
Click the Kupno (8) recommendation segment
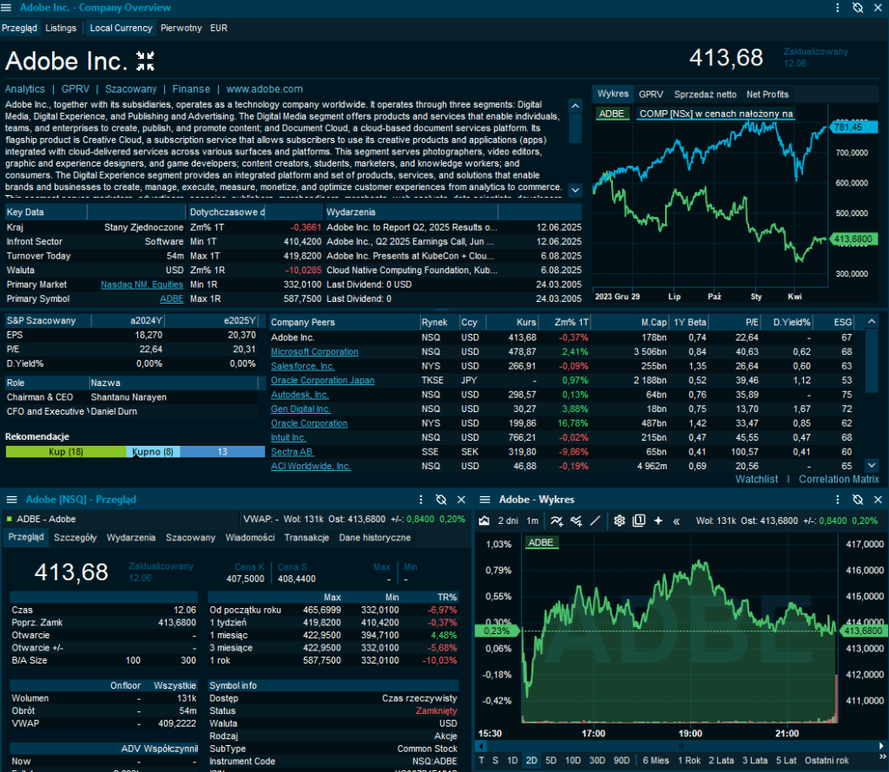(x=153, y=451)
